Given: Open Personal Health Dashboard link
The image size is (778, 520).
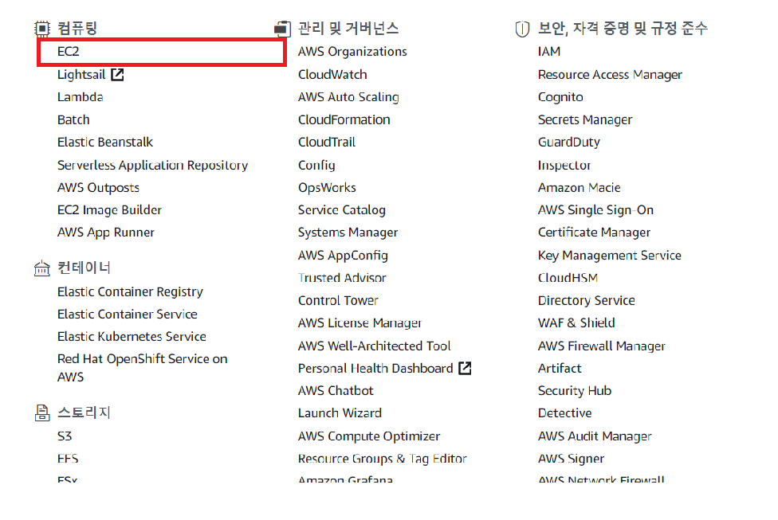Looking at the screenshot, I should pyautogui.click(x=375, y=369).
